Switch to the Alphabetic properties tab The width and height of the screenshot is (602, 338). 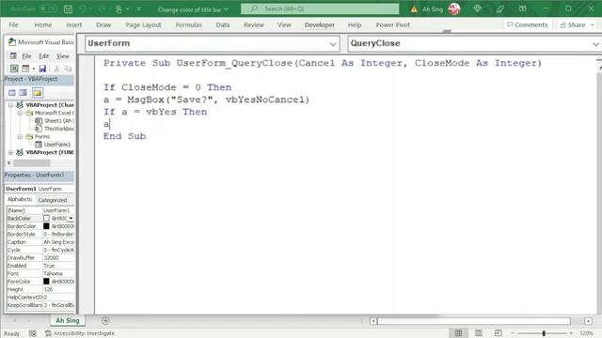(20, 199)
